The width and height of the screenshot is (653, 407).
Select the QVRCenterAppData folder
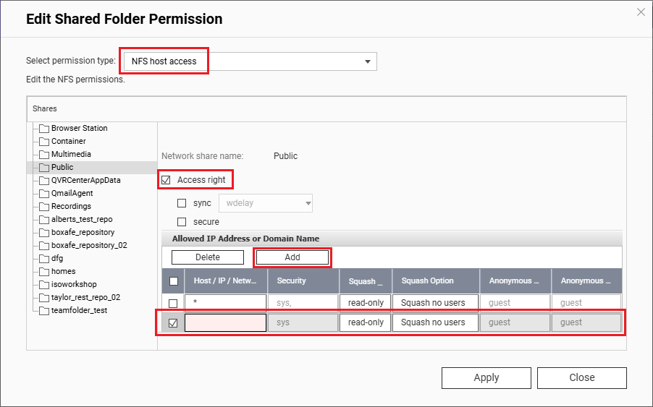click(85, 180)
